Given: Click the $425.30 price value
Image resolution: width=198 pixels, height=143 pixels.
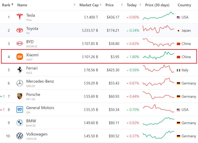Looking at the screenshot, I should pyautogui.click(x=113, y=70).
